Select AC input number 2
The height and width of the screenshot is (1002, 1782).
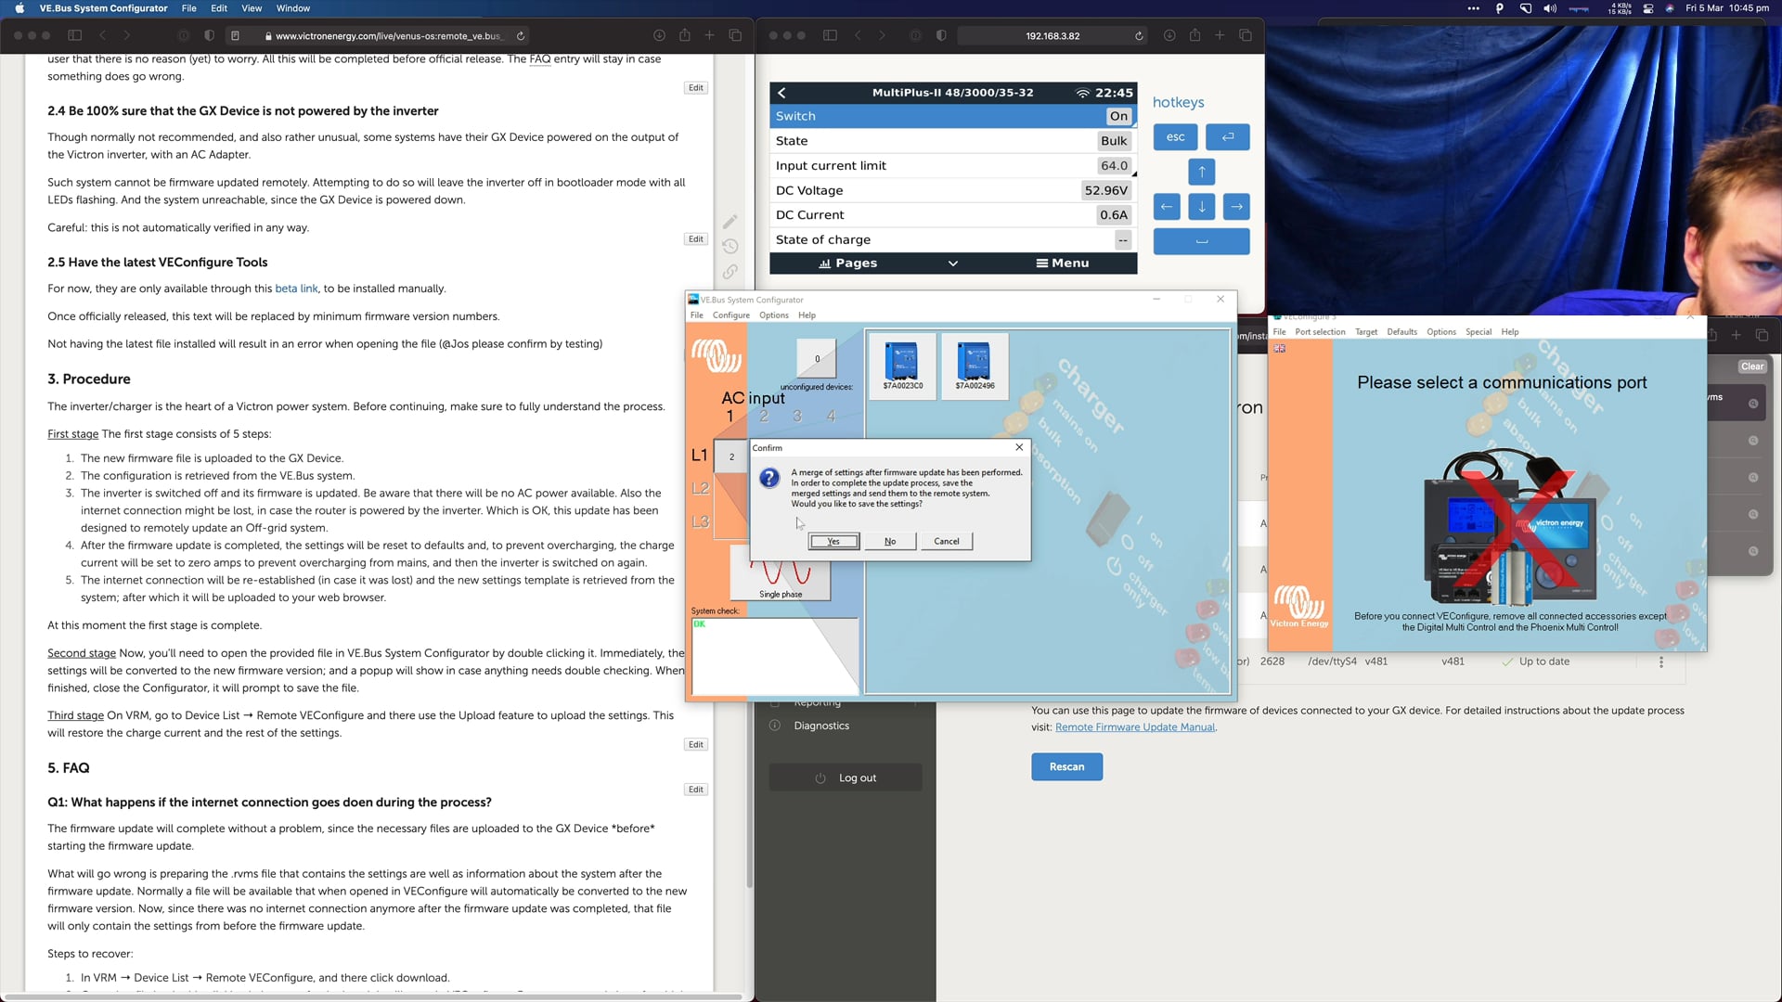tap(764, 417)
